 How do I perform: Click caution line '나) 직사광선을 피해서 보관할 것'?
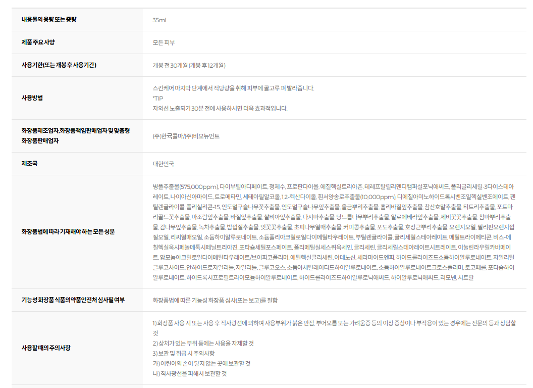(x=190, y=373)
